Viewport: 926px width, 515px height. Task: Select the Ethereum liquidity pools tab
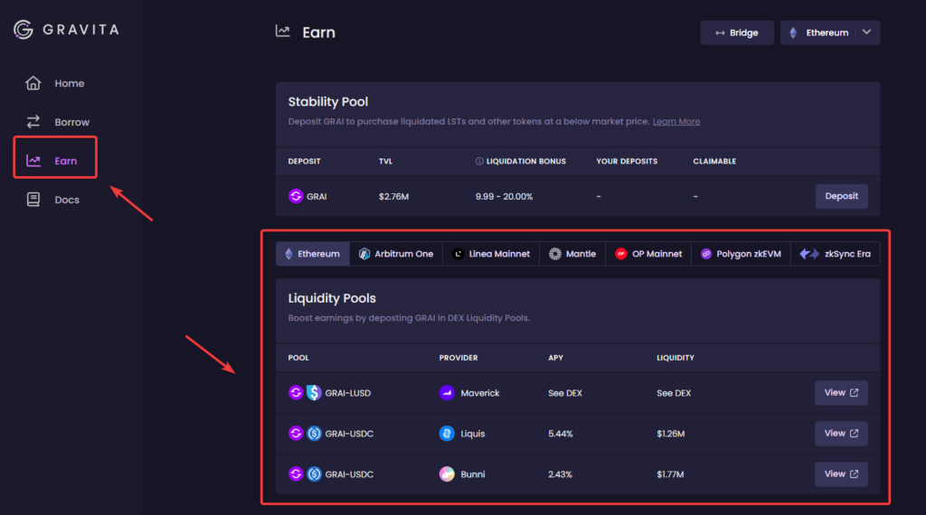pos(312,254)
